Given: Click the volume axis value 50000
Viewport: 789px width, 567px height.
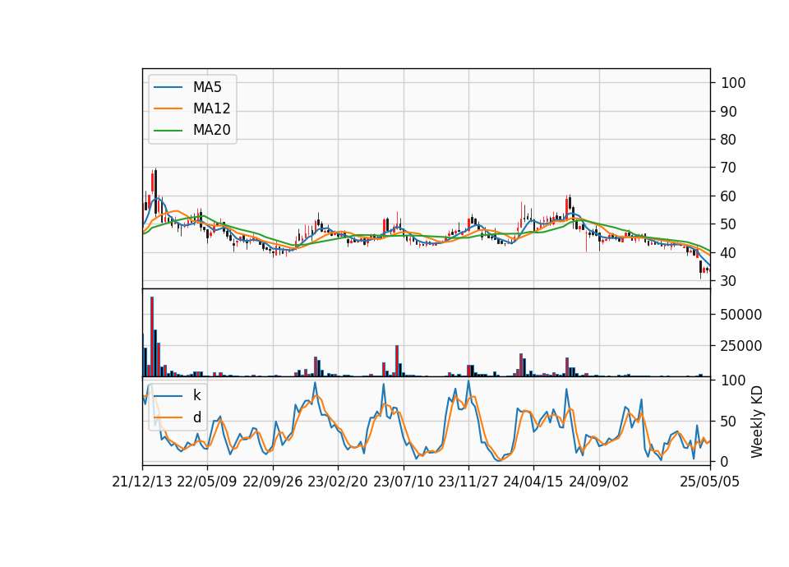Looking at the screenshot, I should (x=741, y=315).
